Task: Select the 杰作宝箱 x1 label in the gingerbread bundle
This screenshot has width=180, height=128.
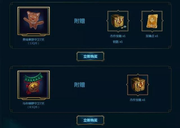Action: [x=118, y=36]
